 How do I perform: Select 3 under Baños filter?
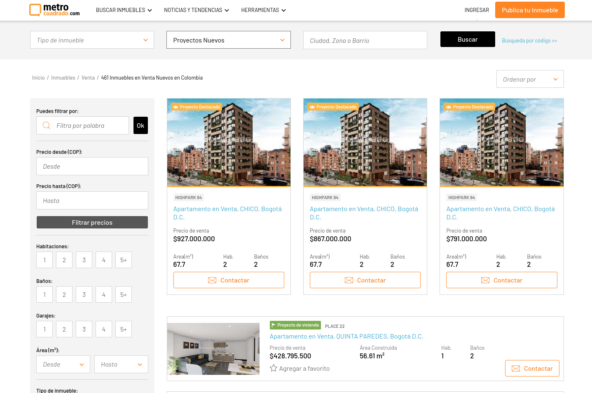(84, 295)
